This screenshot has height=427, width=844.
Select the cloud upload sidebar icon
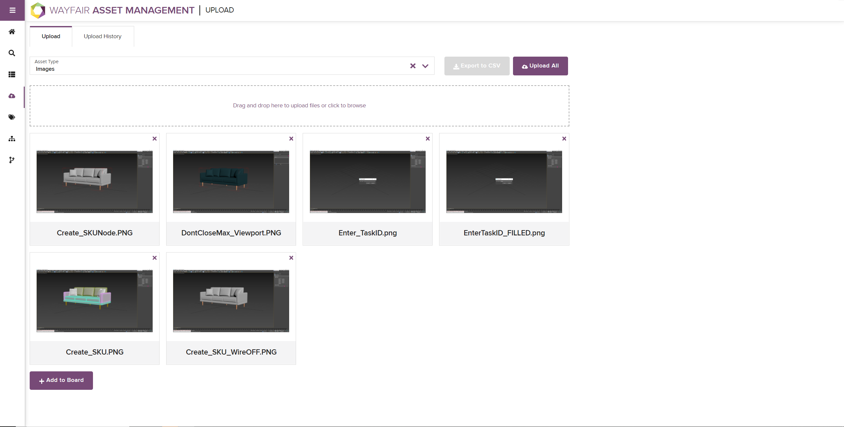coord(12,96)
